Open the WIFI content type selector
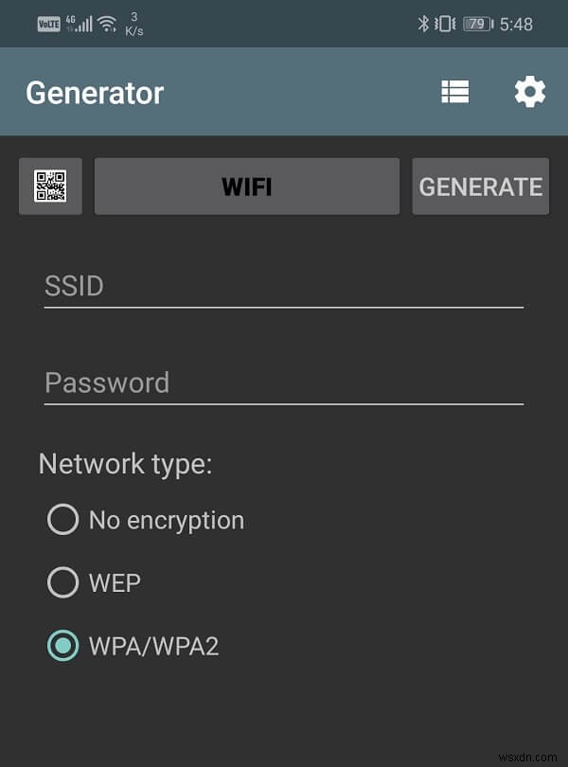This screenshot has height=767, width=568. [x=246, y=186]
